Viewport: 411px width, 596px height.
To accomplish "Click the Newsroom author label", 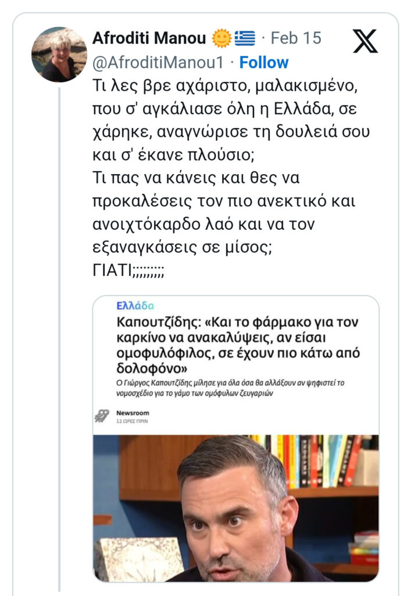I will pos(133,413).
